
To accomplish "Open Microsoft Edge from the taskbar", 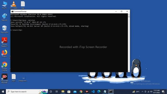I will [99, 92].
